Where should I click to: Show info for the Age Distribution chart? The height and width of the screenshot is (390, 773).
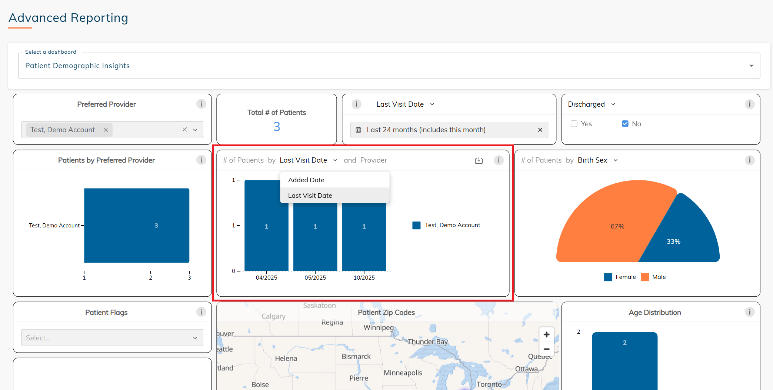[749, 312]
